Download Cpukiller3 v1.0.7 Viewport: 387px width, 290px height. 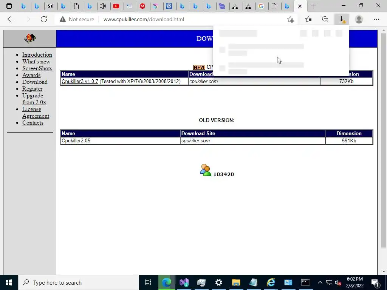pos(80,82)
